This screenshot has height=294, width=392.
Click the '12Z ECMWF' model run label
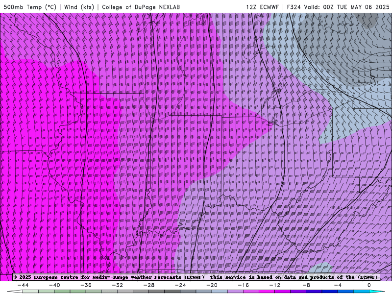(x=262, y=7)
